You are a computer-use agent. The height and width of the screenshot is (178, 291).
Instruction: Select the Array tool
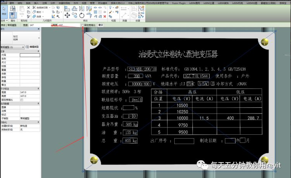pyautogui.click(x=95, y=12)
